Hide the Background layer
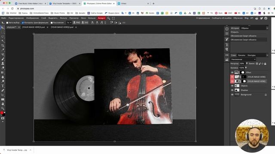 (x=232, y=95)
